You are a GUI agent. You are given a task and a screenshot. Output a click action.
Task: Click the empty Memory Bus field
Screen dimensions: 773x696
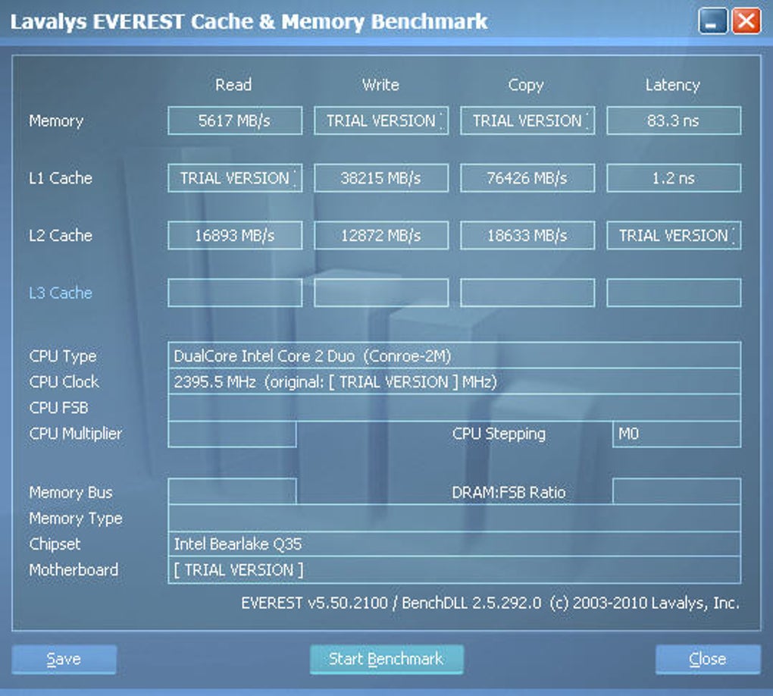pos(232,491)
